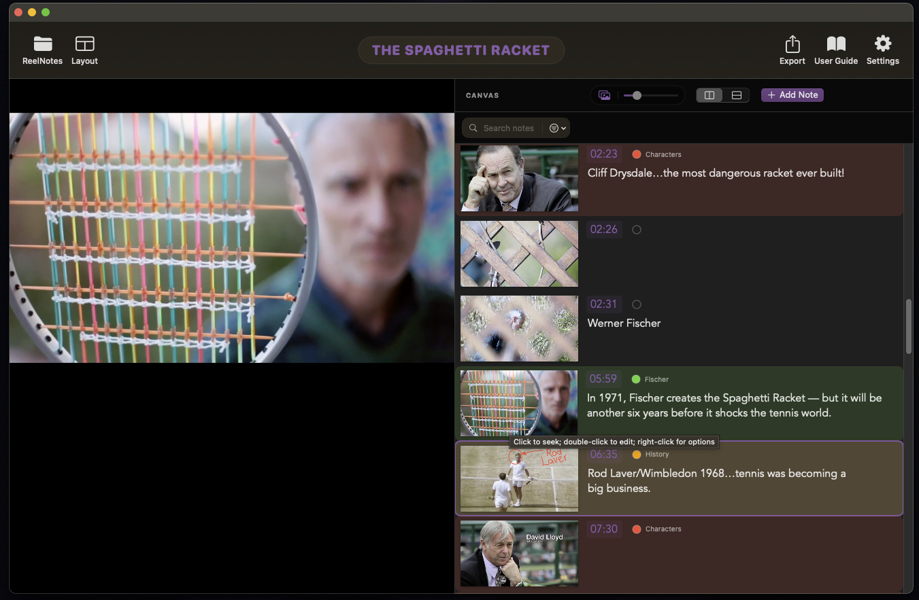This screenshot has height=600, width=919.
Task: Switch to side-by-side split layout
Action: (x=709, y=96)
